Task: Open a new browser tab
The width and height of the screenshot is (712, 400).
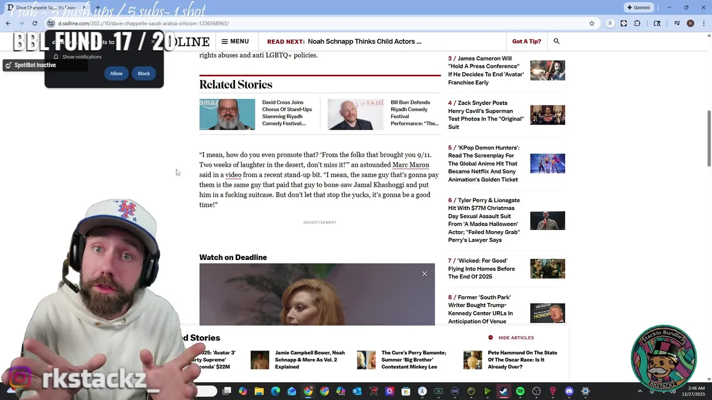Action: pos(97,8)
